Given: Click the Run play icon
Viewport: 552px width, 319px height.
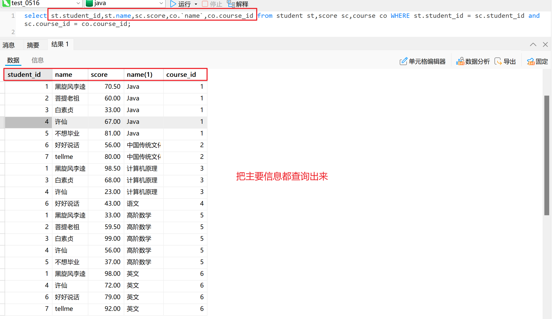Looking at the screenshot, I should 173,4.
